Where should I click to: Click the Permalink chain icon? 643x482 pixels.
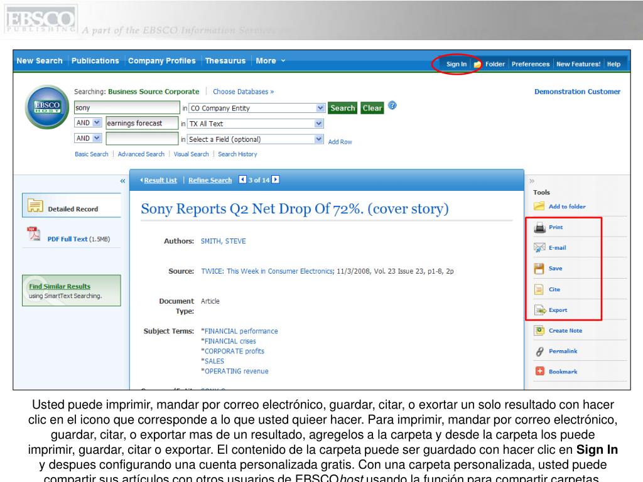click(539, 351)
